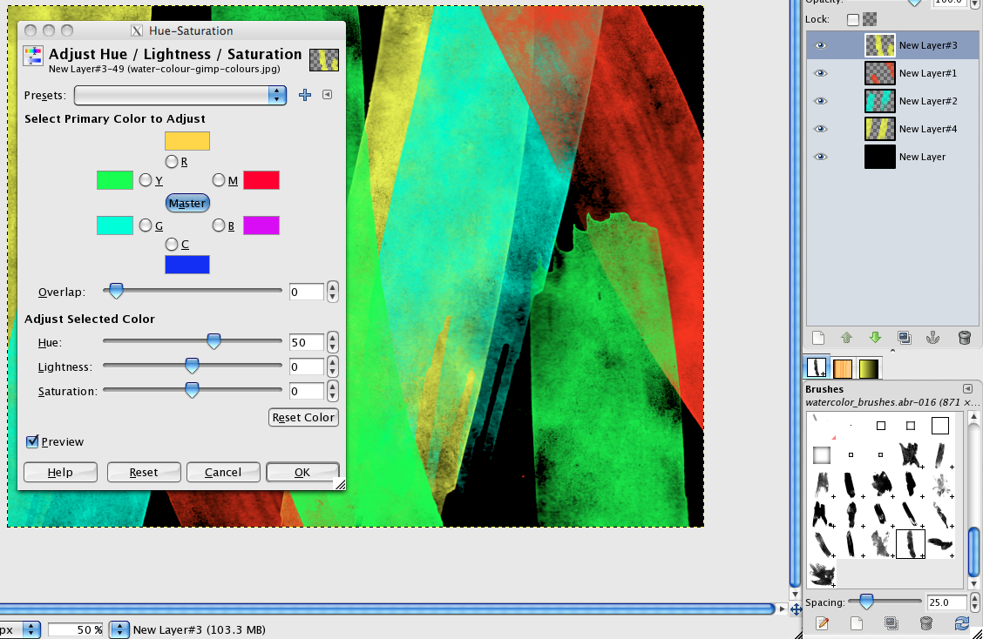
Task: Toggle visibility of New Layer#2
Action: [821, 101]
